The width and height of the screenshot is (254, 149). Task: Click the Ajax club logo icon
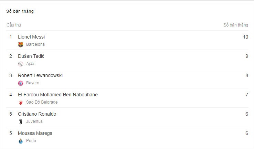21,64
